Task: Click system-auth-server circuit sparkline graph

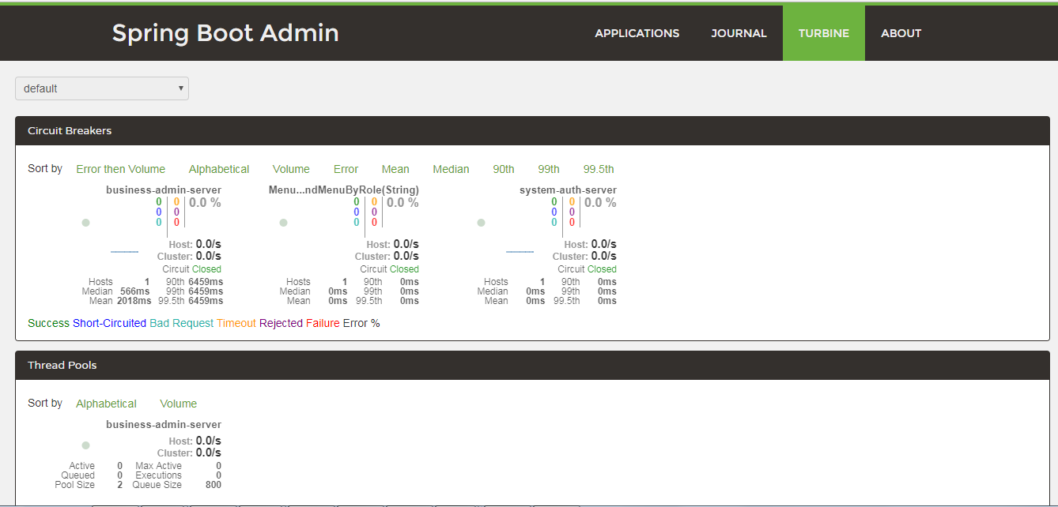Action: point(520,252)
